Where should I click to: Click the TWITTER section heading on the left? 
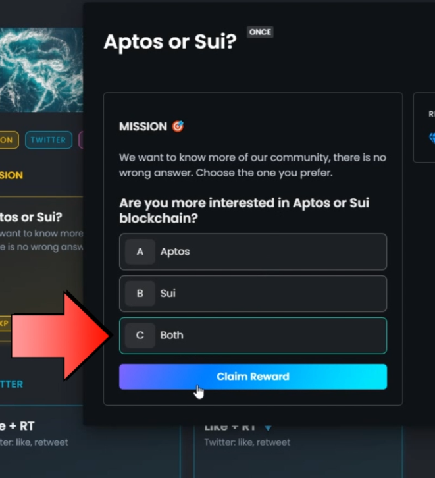click(x=12, y=384)
